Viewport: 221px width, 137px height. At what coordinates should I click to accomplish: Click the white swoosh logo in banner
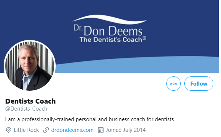[109, 19]
